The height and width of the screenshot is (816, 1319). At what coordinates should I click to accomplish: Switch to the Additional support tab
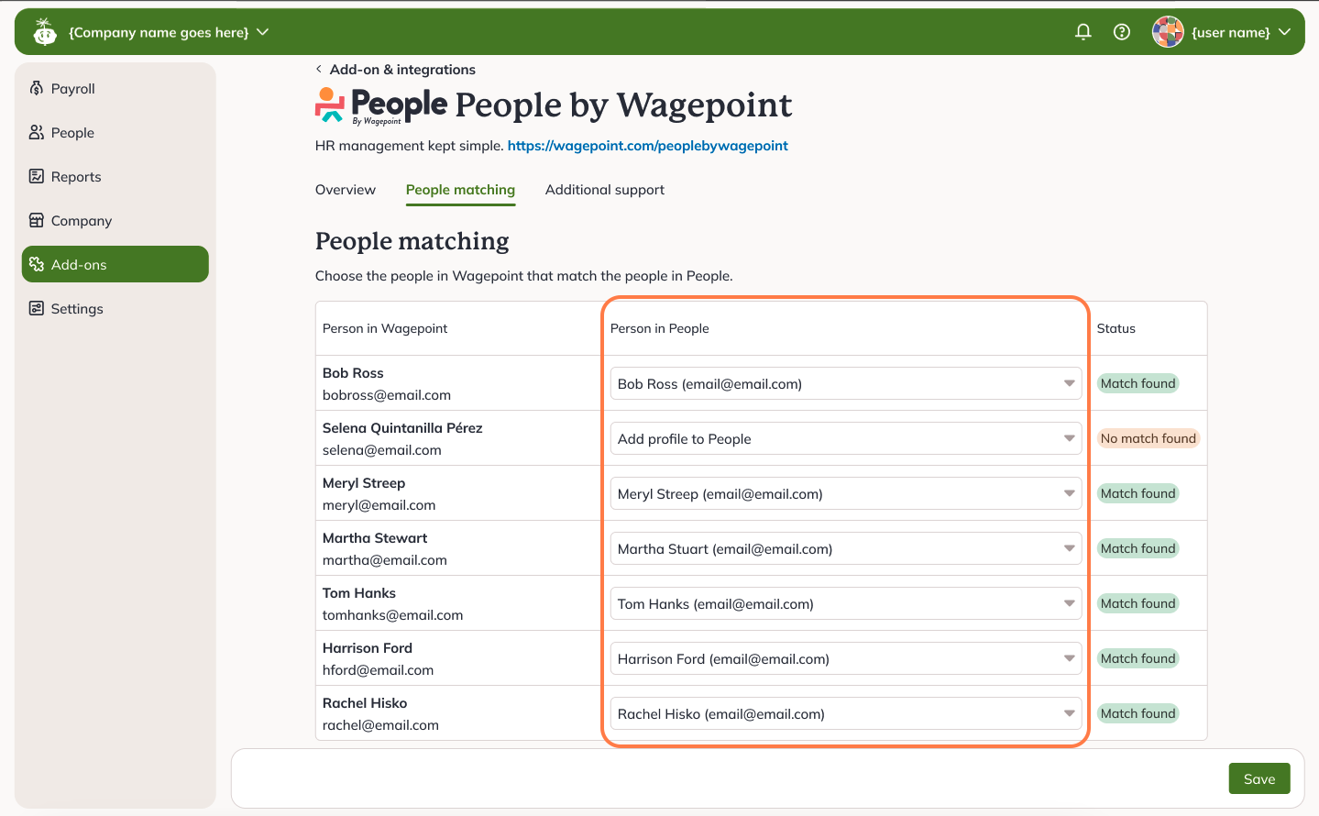pyautogui.click(x=605, y=190)
